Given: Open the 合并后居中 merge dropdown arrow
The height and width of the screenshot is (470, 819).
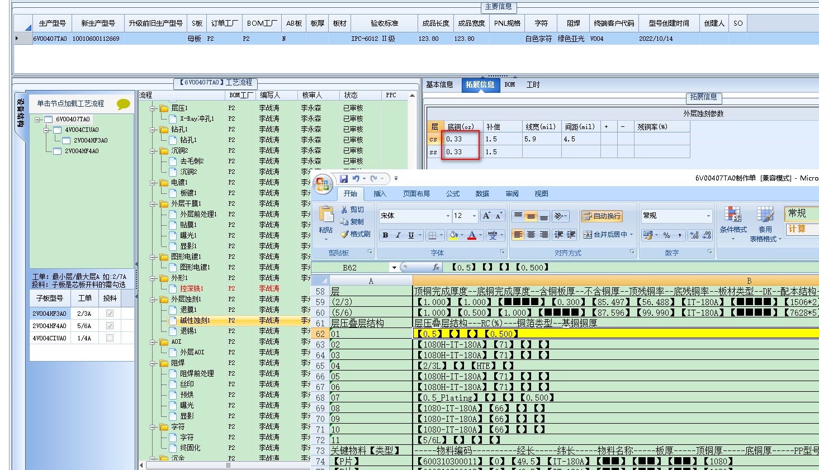Looking at the screenshot, I should pos(632,235).
